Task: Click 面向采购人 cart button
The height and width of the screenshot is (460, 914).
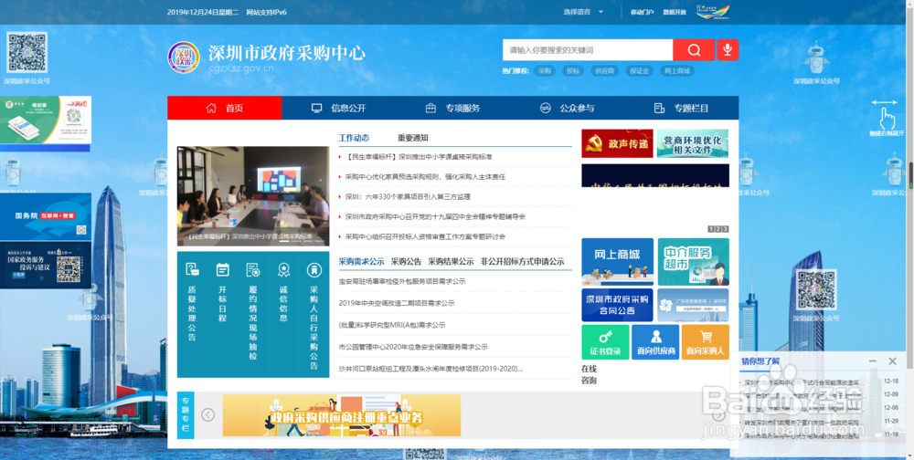Action: tap(706, 341)
